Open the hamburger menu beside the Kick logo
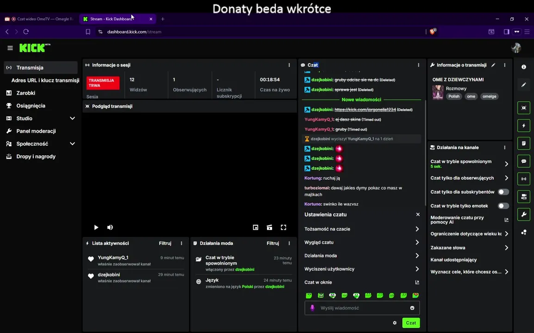 [10, 48]
